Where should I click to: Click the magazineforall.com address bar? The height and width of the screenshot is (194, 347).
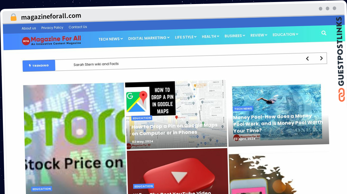51,16
